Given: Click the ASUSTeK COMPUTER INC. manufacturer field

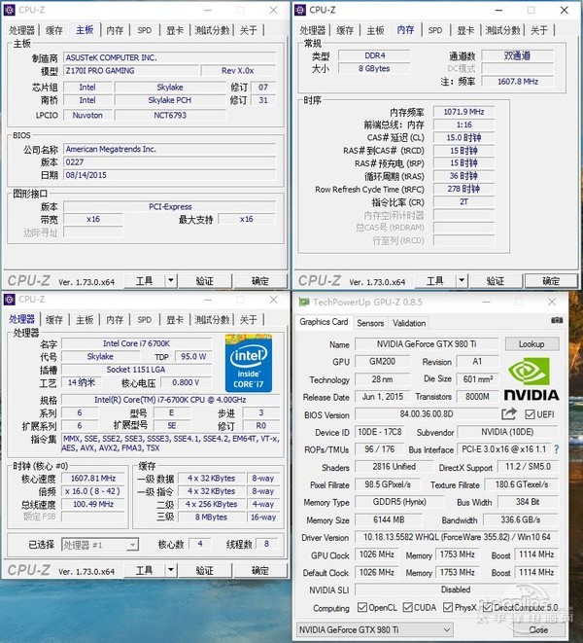Looking at the screenshot, I should click(170, 57).
